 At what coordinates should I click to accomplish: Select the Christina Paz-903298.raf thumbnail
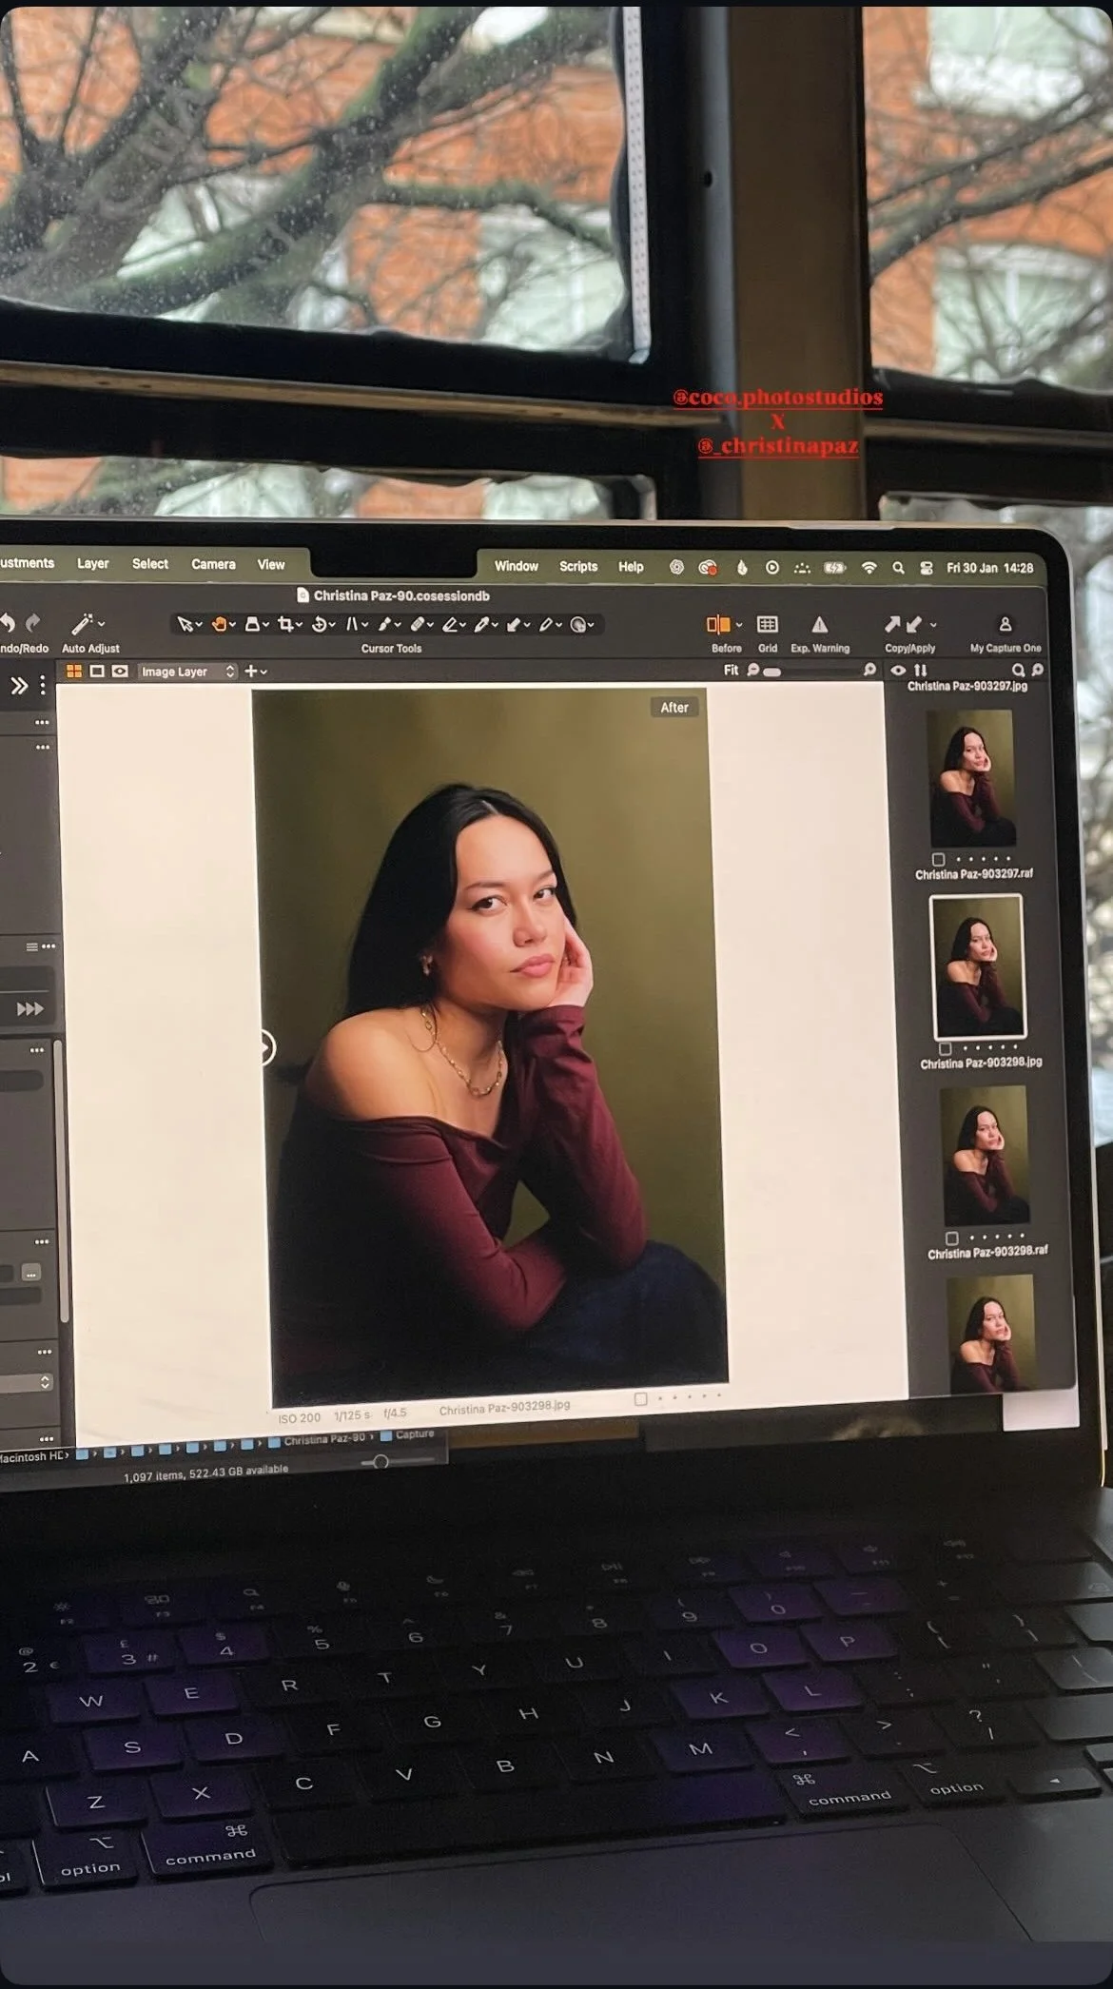click(x=985, y=1156)
